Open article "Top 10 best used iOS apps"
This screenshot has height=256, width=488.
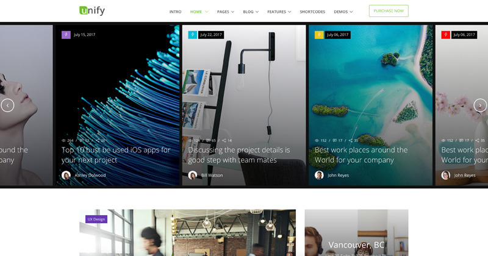(115, 155)
